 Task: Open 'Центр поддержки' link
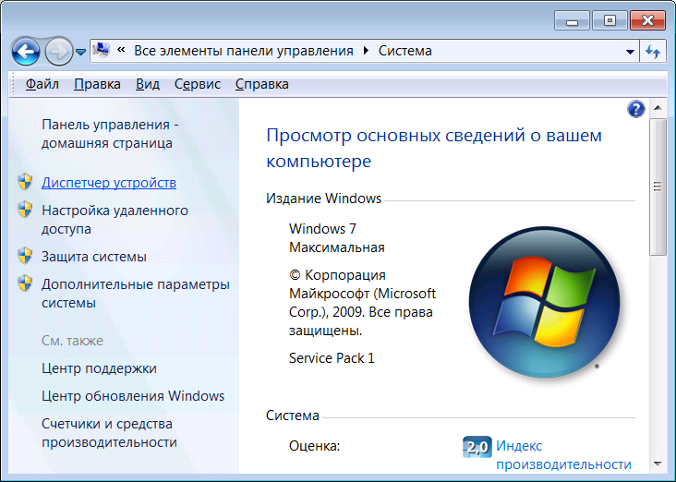(x=99, y=368)
